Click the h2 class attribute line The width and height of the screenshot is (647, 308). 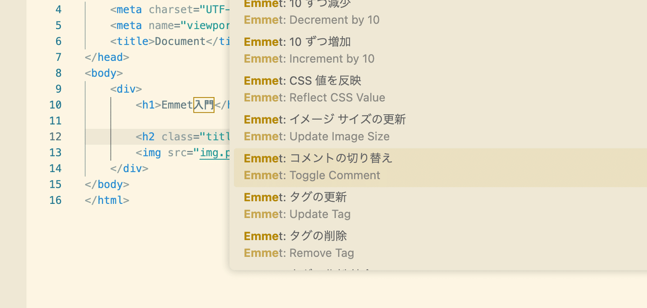[183, 136]
